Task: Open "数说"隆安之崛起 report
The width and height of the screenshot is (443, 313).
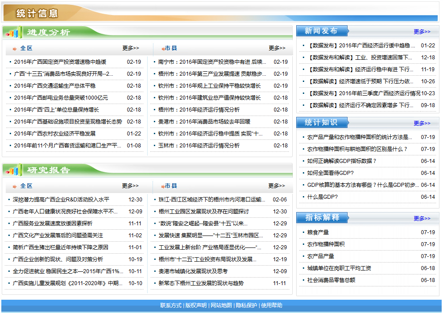Action: [x=203, y=223]
